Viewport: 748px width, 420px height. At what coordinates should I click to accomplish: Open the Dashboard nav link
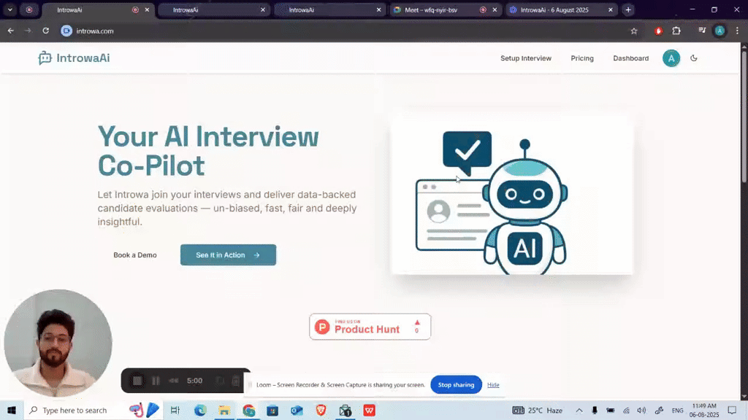click(630, 58)
